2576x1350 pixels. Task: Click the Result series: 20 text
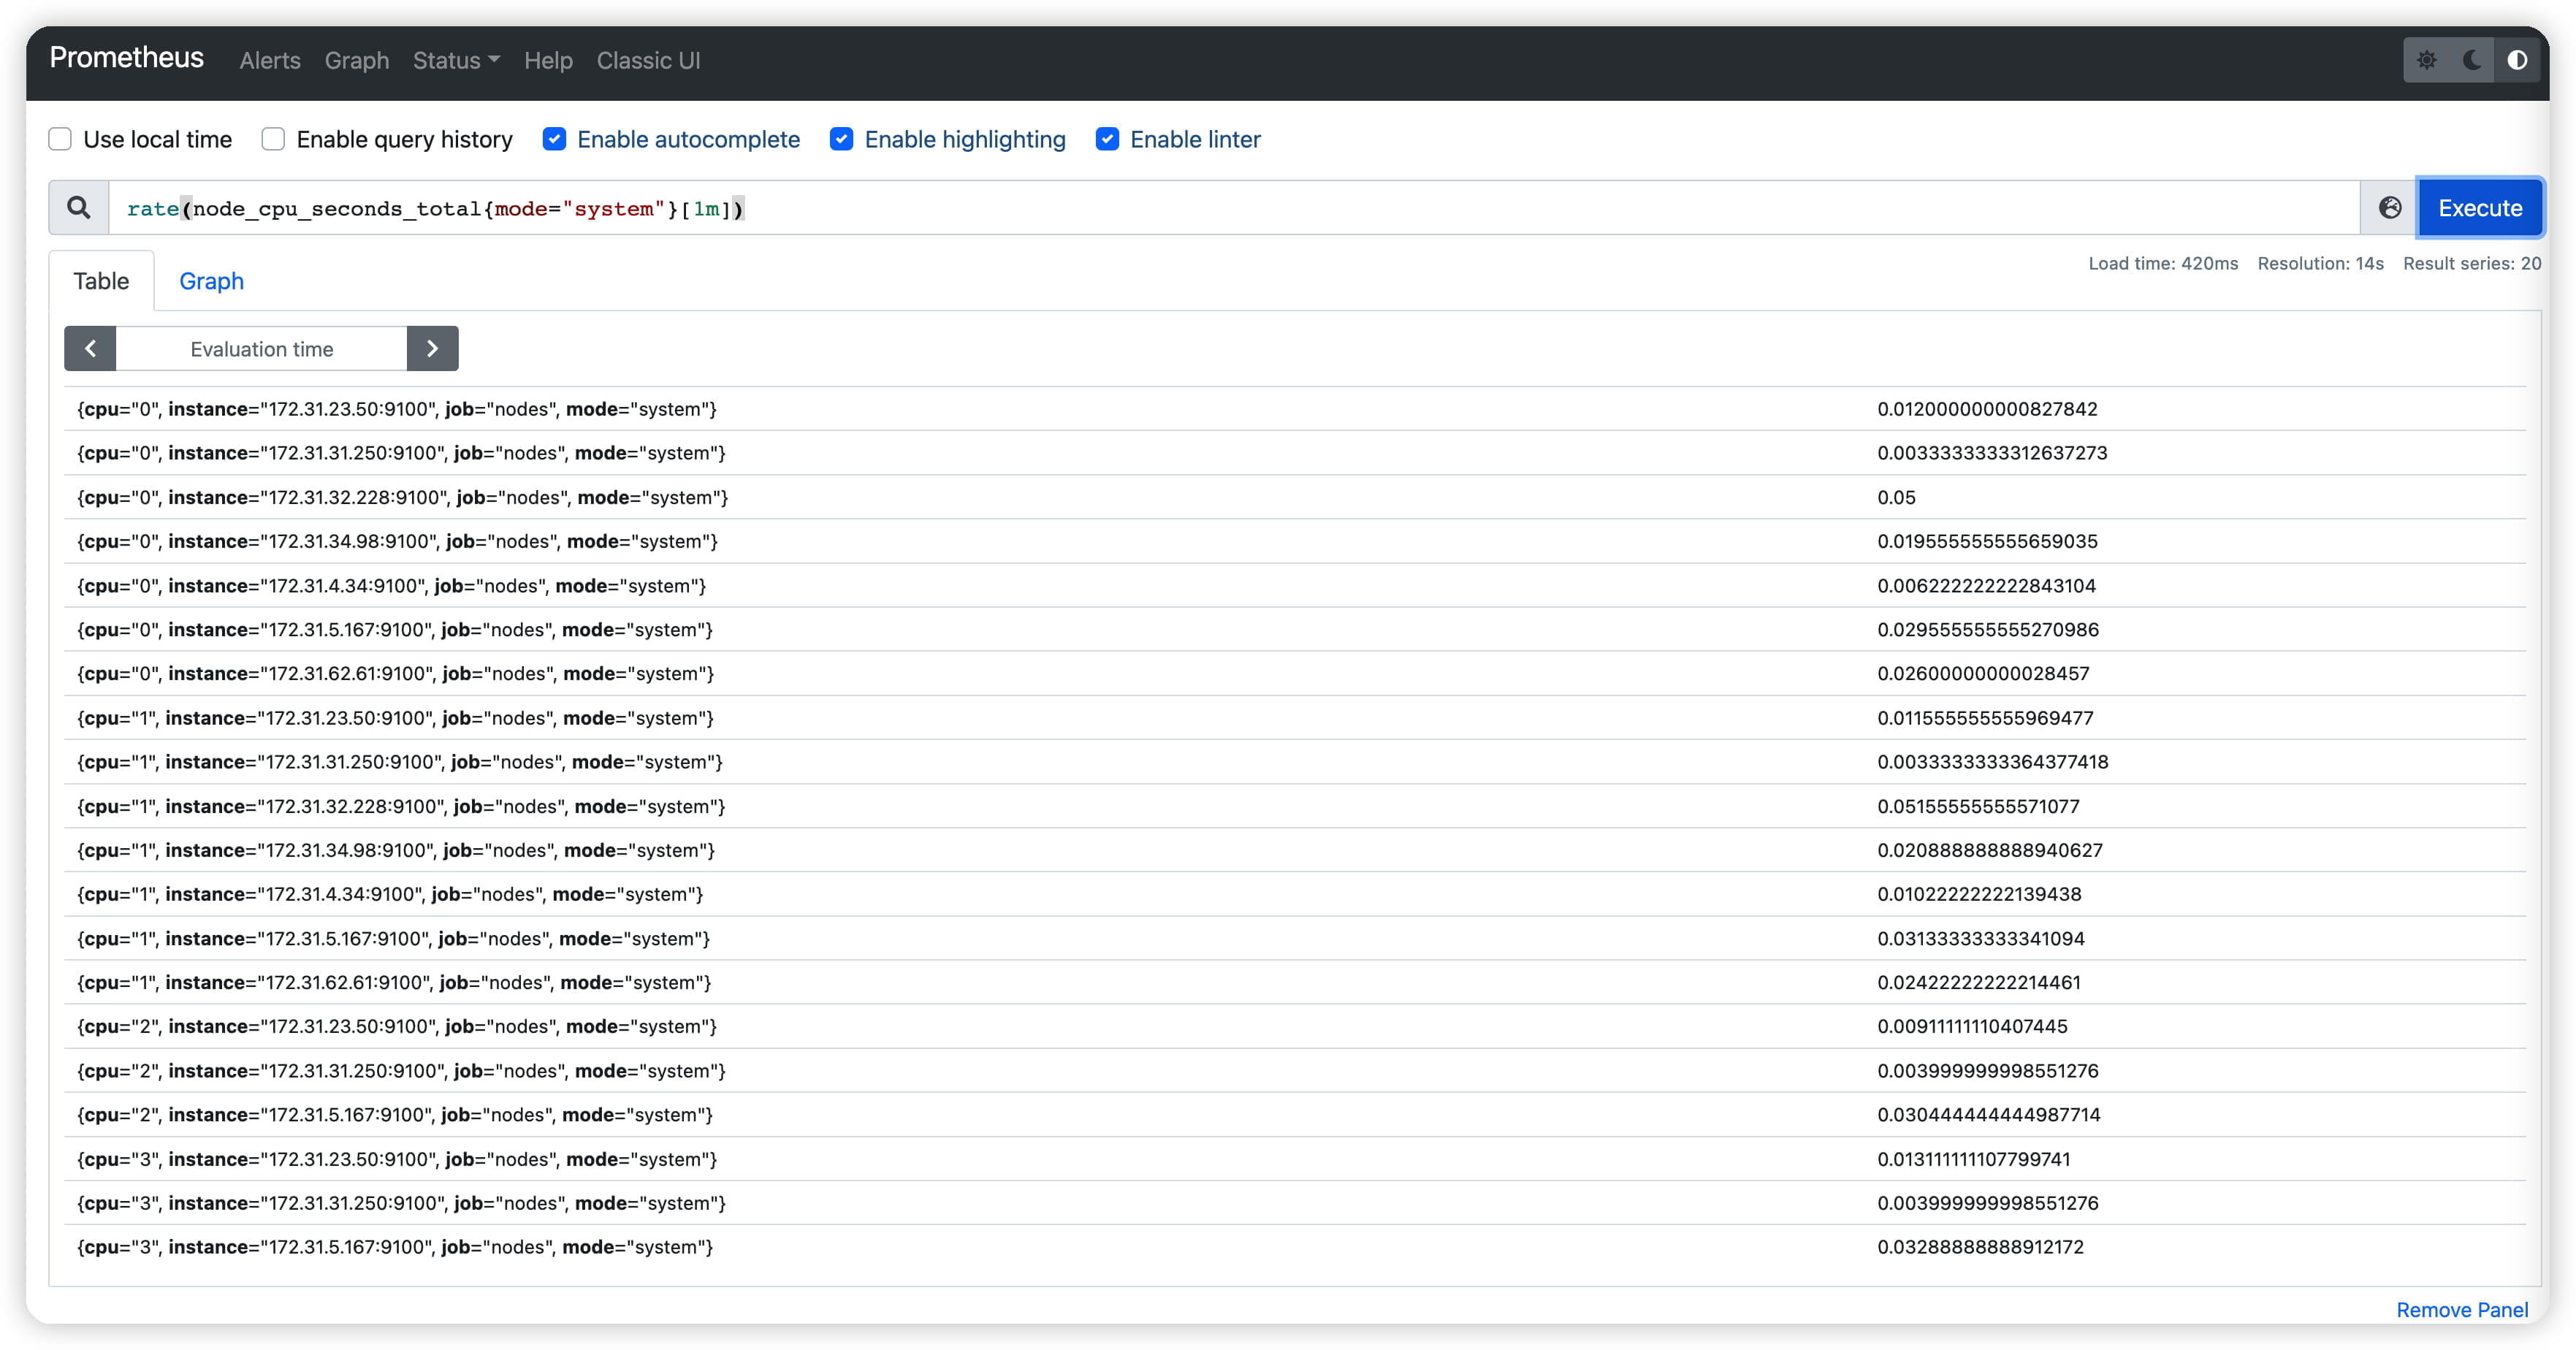2472,263
